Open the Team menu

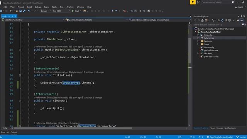coord(46,7)
